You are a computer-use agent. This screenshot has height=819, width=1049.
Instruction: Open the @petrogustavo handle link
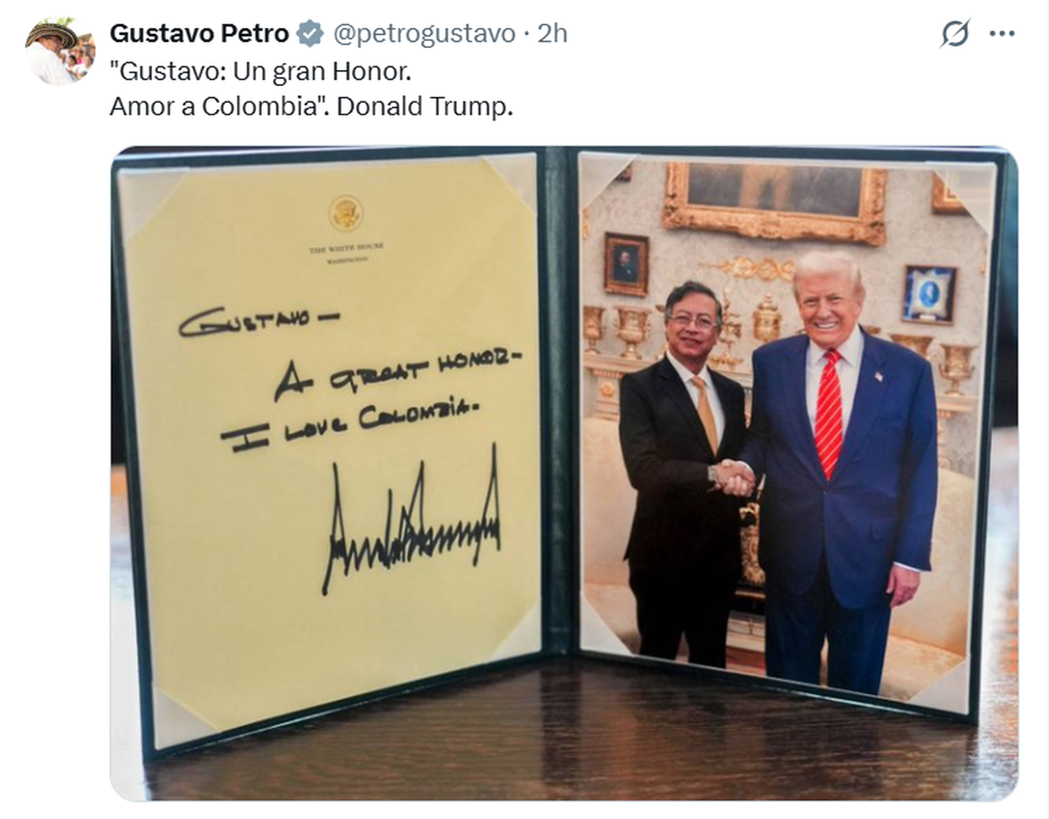coord(424,34)
